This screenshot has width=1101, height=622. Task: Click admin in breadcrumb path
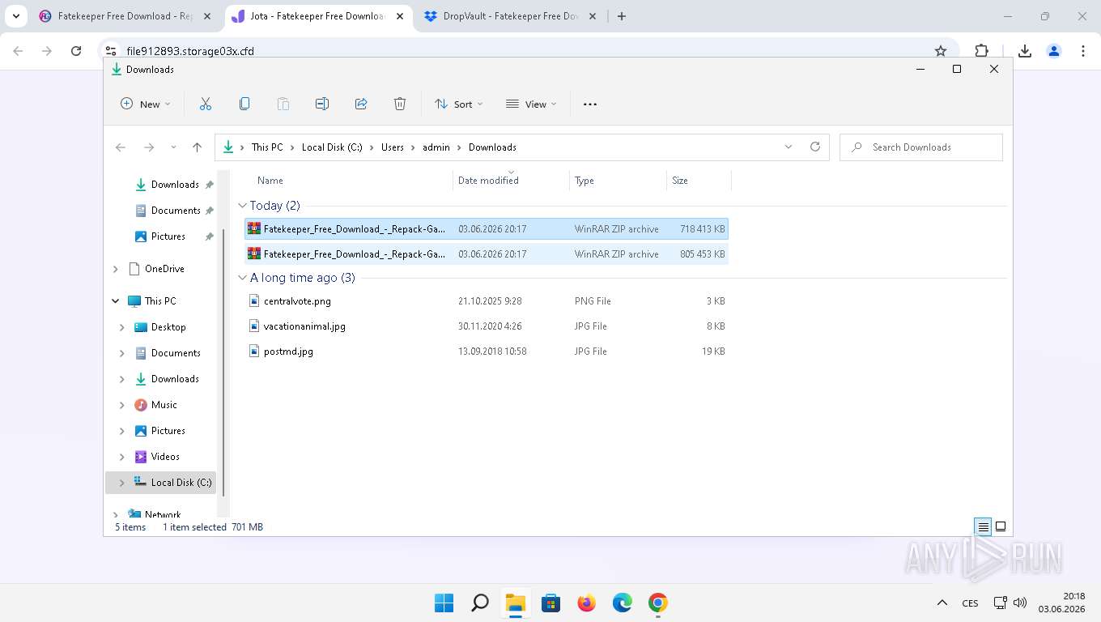coord(436,147)
